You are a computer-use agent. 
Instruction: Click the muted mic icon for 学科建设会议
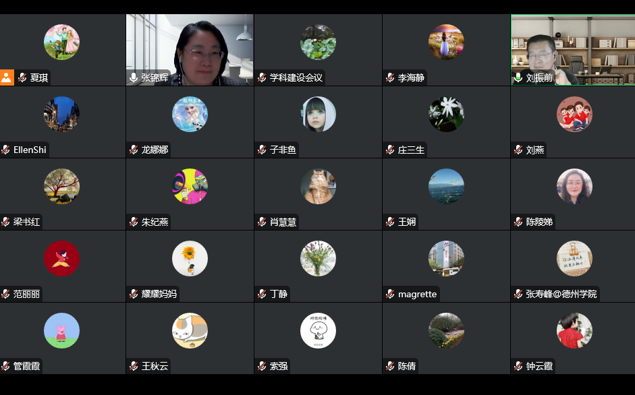(262, 78)
